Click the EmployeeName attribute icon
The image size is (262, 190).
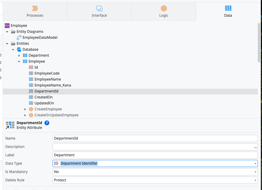pyautogui.click(x=31, y=79)
